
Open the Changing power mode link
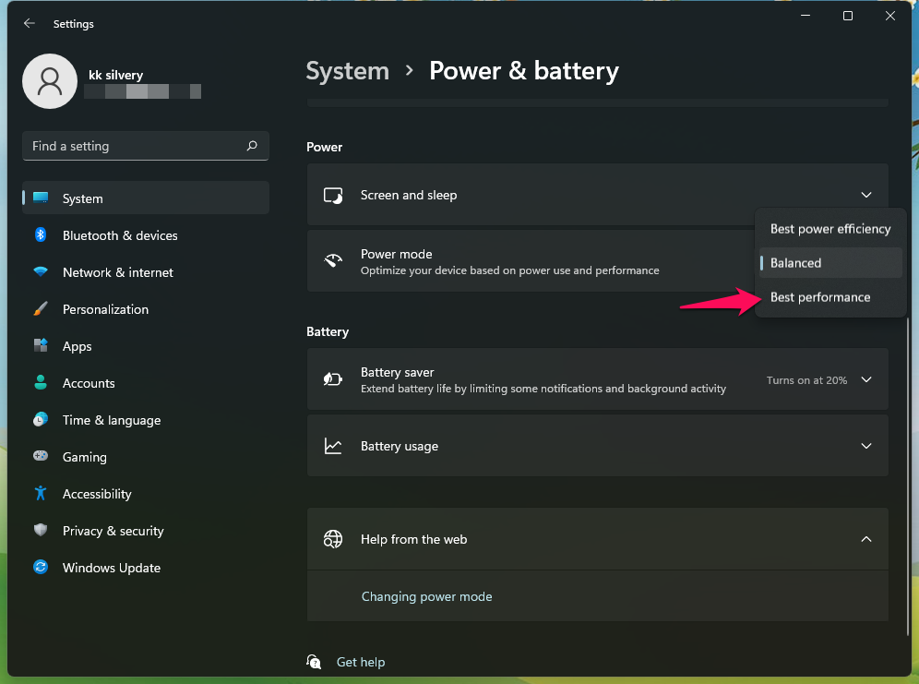tap(426, 596)
